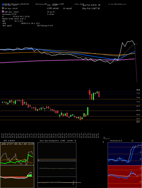Click the Intra Day price chart panel
This screenshot has width=142, height=188.
(x=57, y=165)
